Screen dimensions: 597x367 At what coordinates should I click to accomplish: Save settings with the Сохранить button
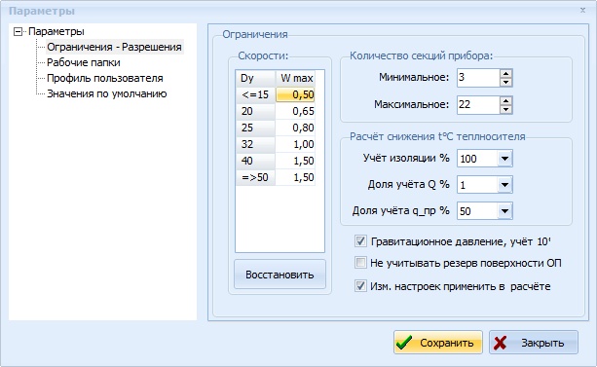point(438,343)
